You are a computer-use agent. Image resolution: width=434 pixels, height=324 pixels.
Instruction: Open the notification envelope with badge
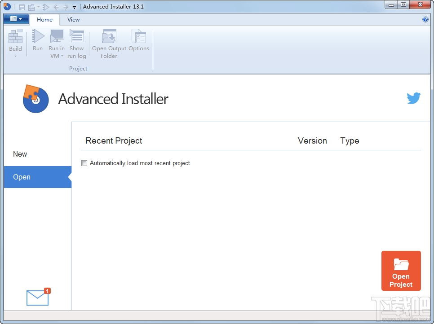click(37, 297)
